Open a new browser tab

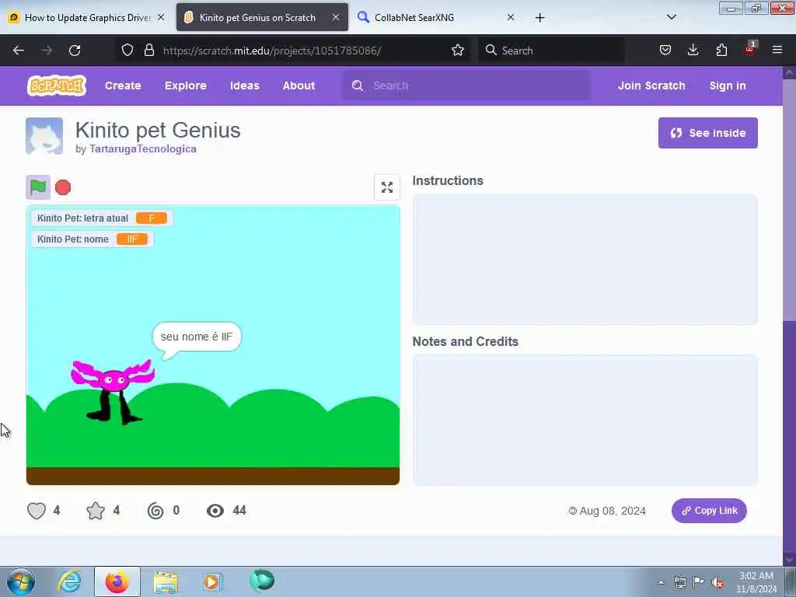(x=539, y=18)
